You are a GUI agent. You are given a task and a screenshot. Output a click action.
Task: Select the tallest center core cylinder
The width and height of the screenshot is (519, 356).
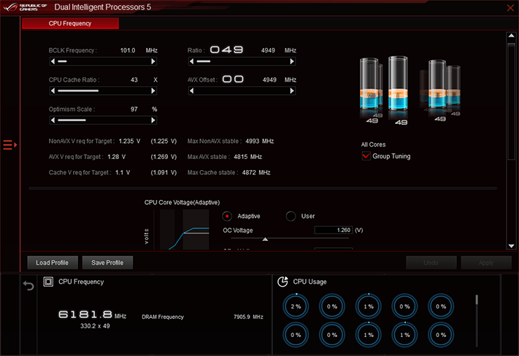click(398, 83)
